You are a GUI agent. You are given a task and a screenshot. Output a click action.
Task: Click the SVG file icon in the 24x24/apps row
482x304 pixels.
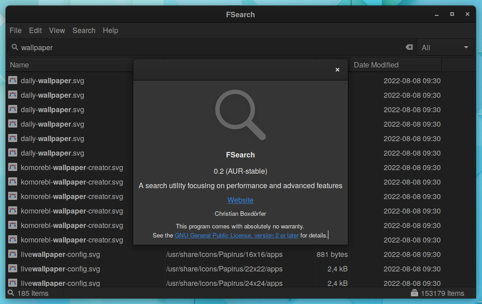[x=13, y=282]
